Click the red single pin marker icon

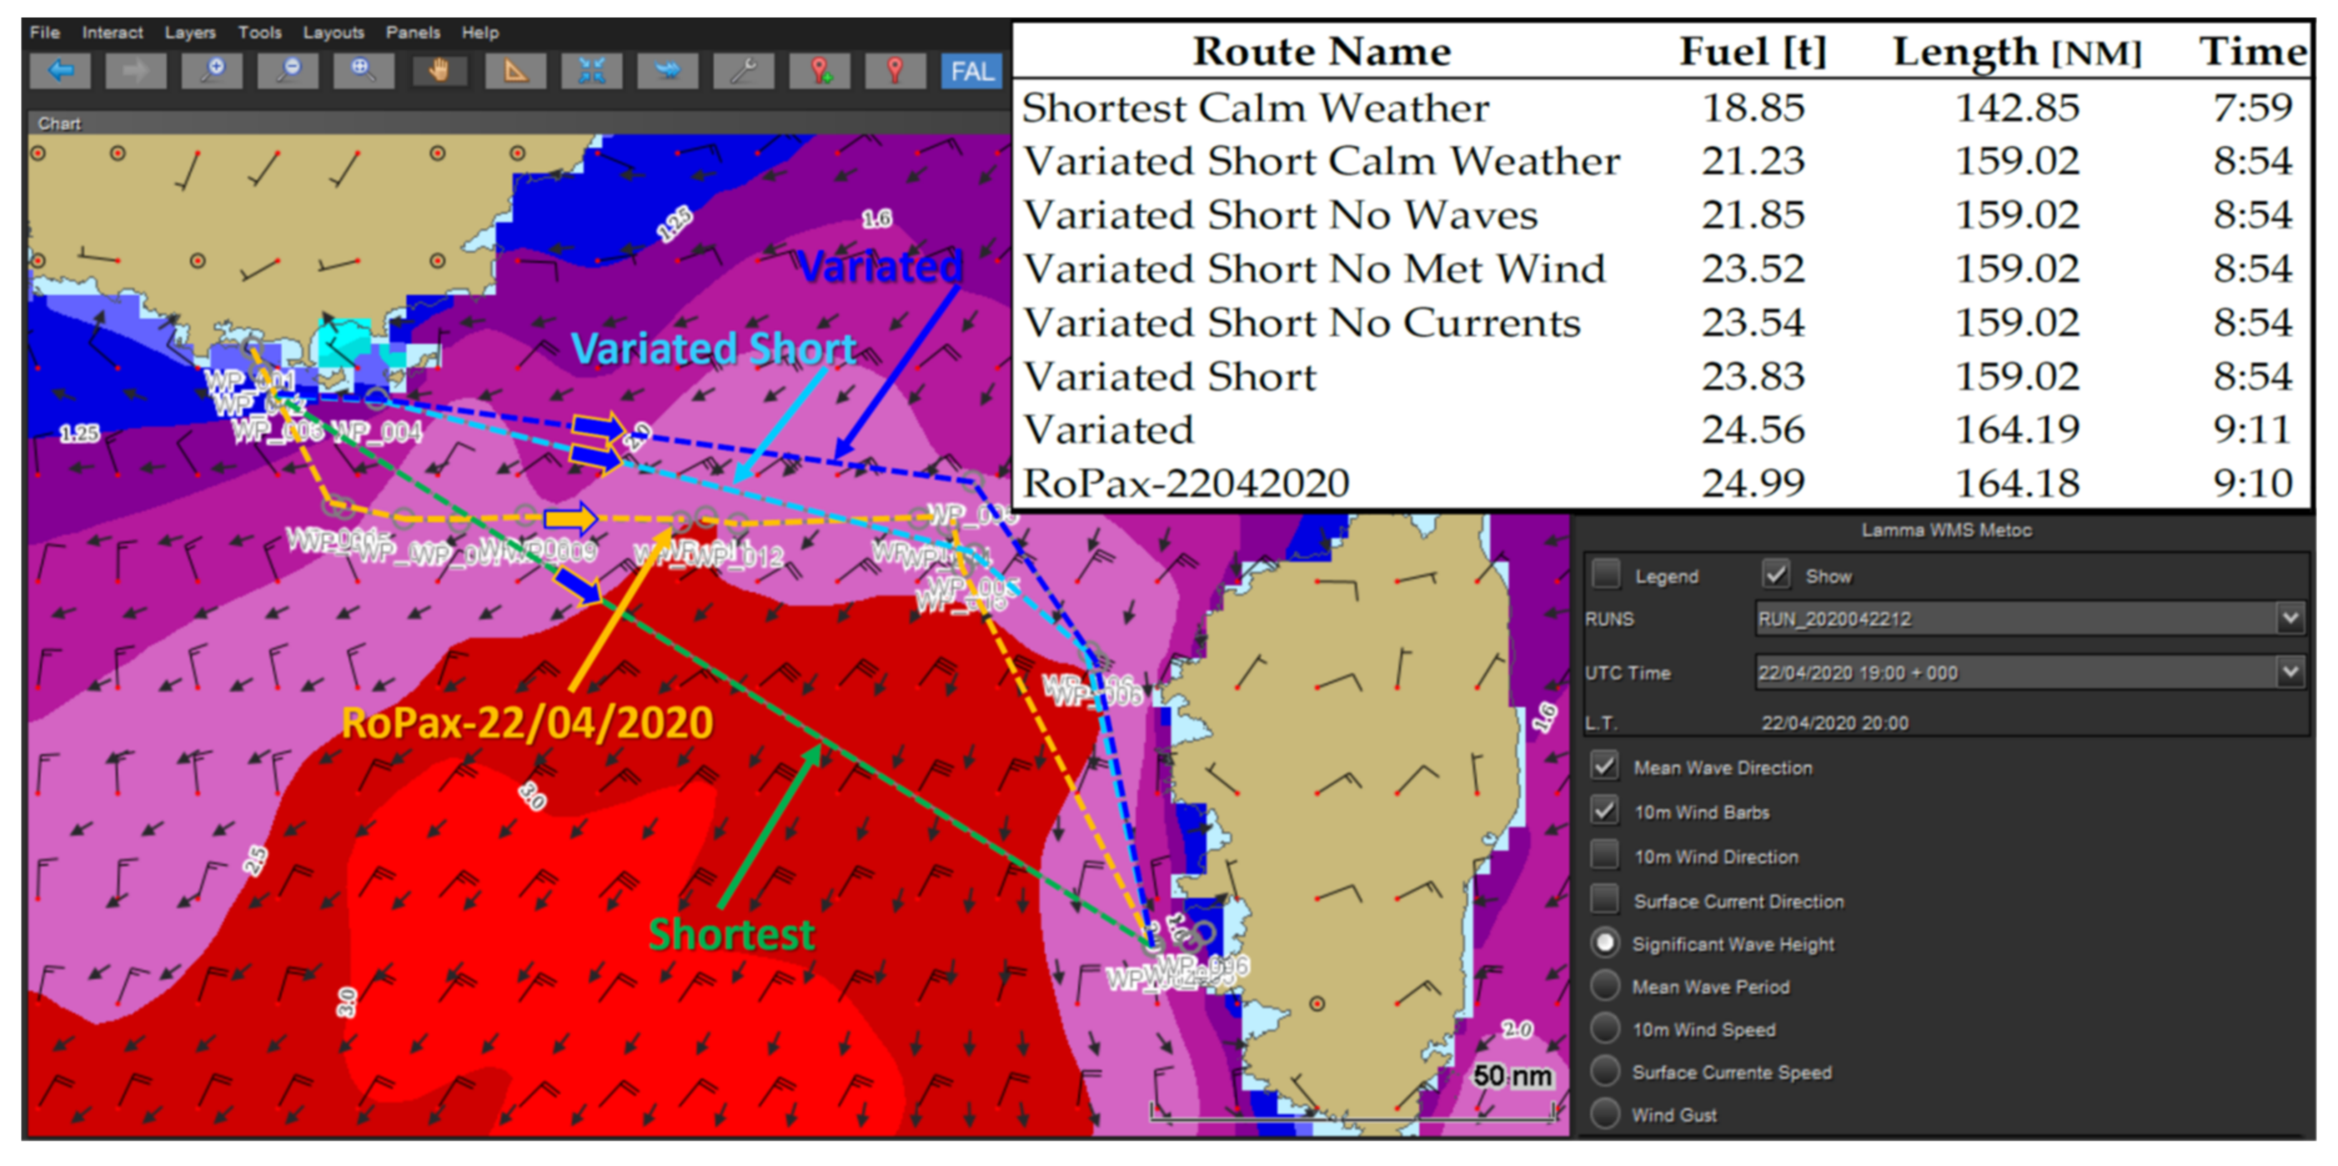coord(895,71)
